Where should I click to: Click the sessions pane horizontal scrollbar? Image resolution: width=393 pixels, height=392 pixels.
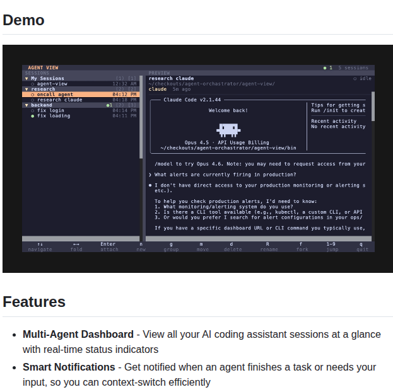[x=81, y=238]
